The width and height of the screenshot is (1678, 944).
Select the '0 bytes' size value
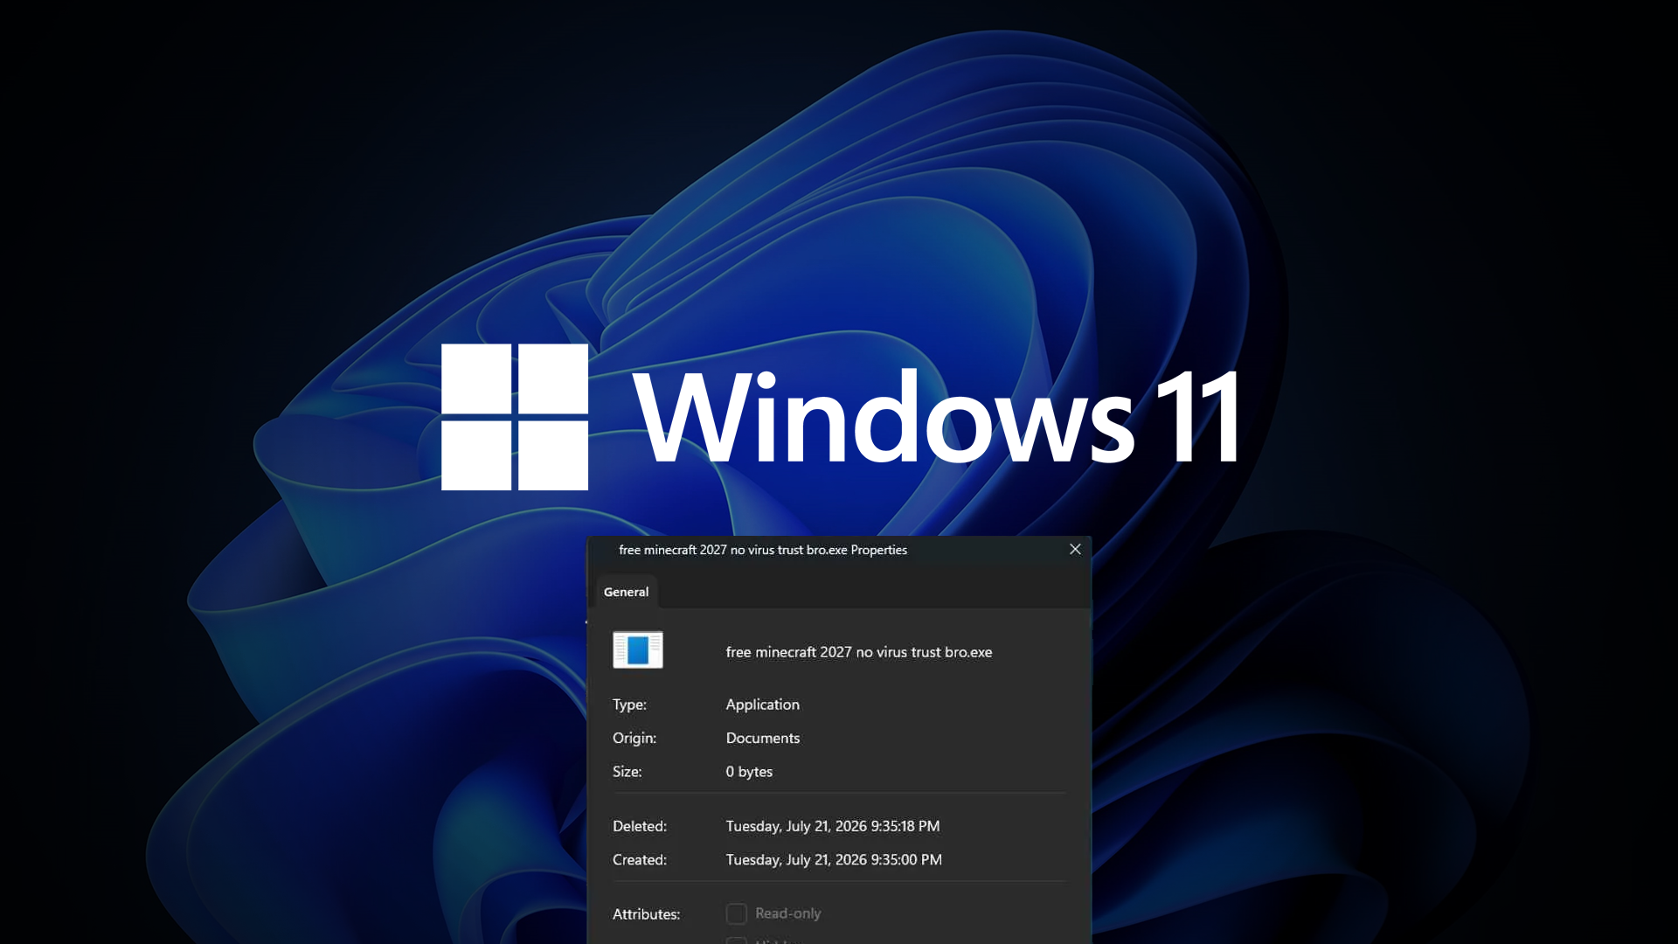point(749,772)
